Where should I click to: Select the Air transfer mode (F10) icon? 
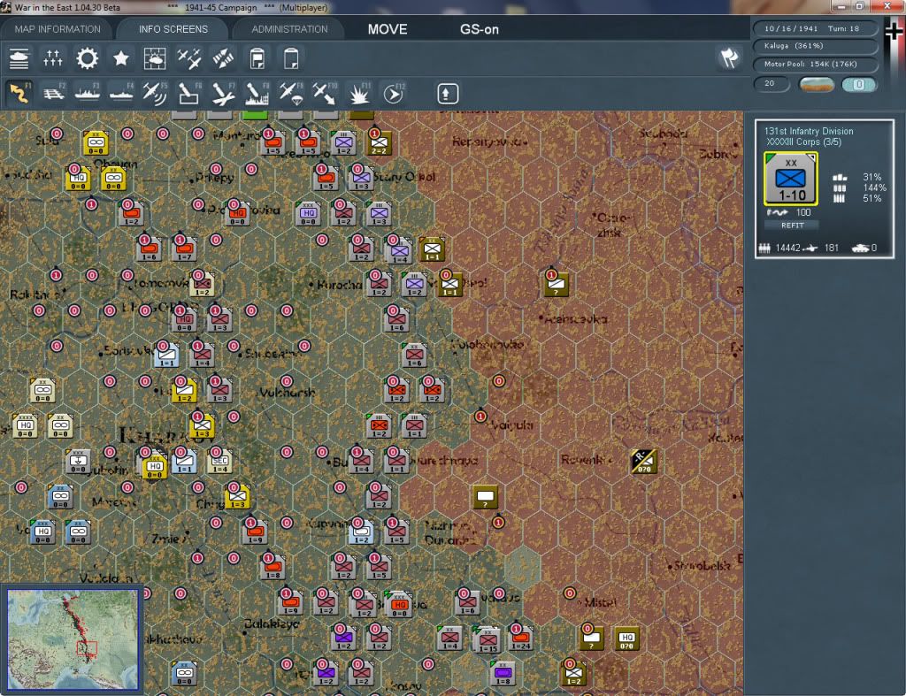coord(325,93)
